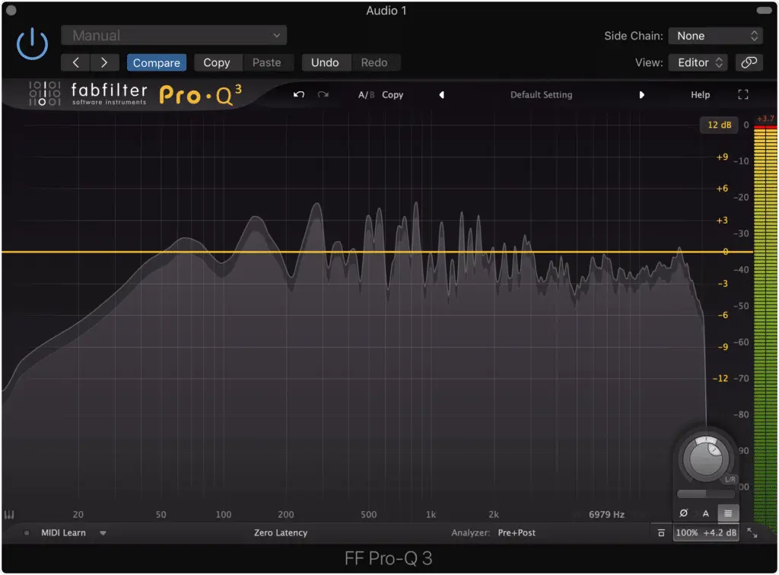The width and height of the screenshot is (779, 575).
Task: Copy A state to B in Pro-Q
Action: (x=393, y=94)
